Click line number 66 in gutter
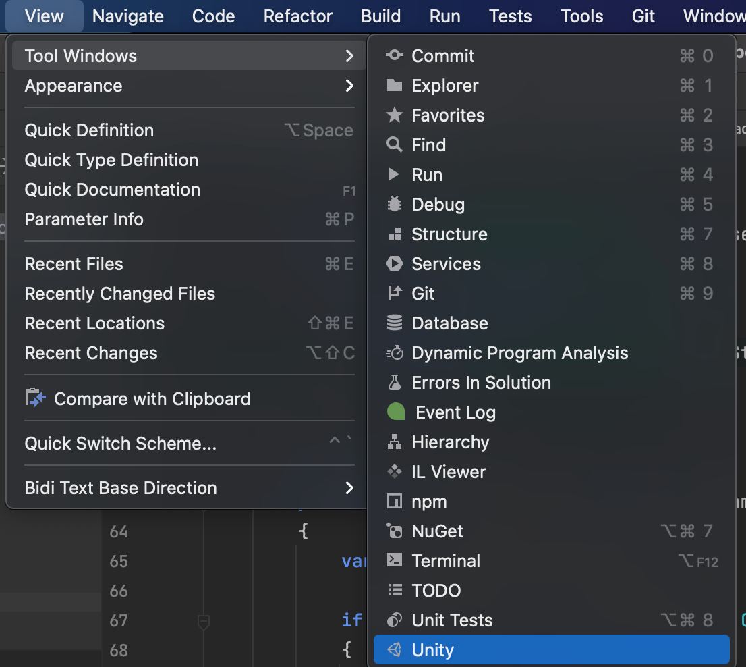The width and height of the screenshot is (746, 667). pyautogui.click(x=119, y=591)
